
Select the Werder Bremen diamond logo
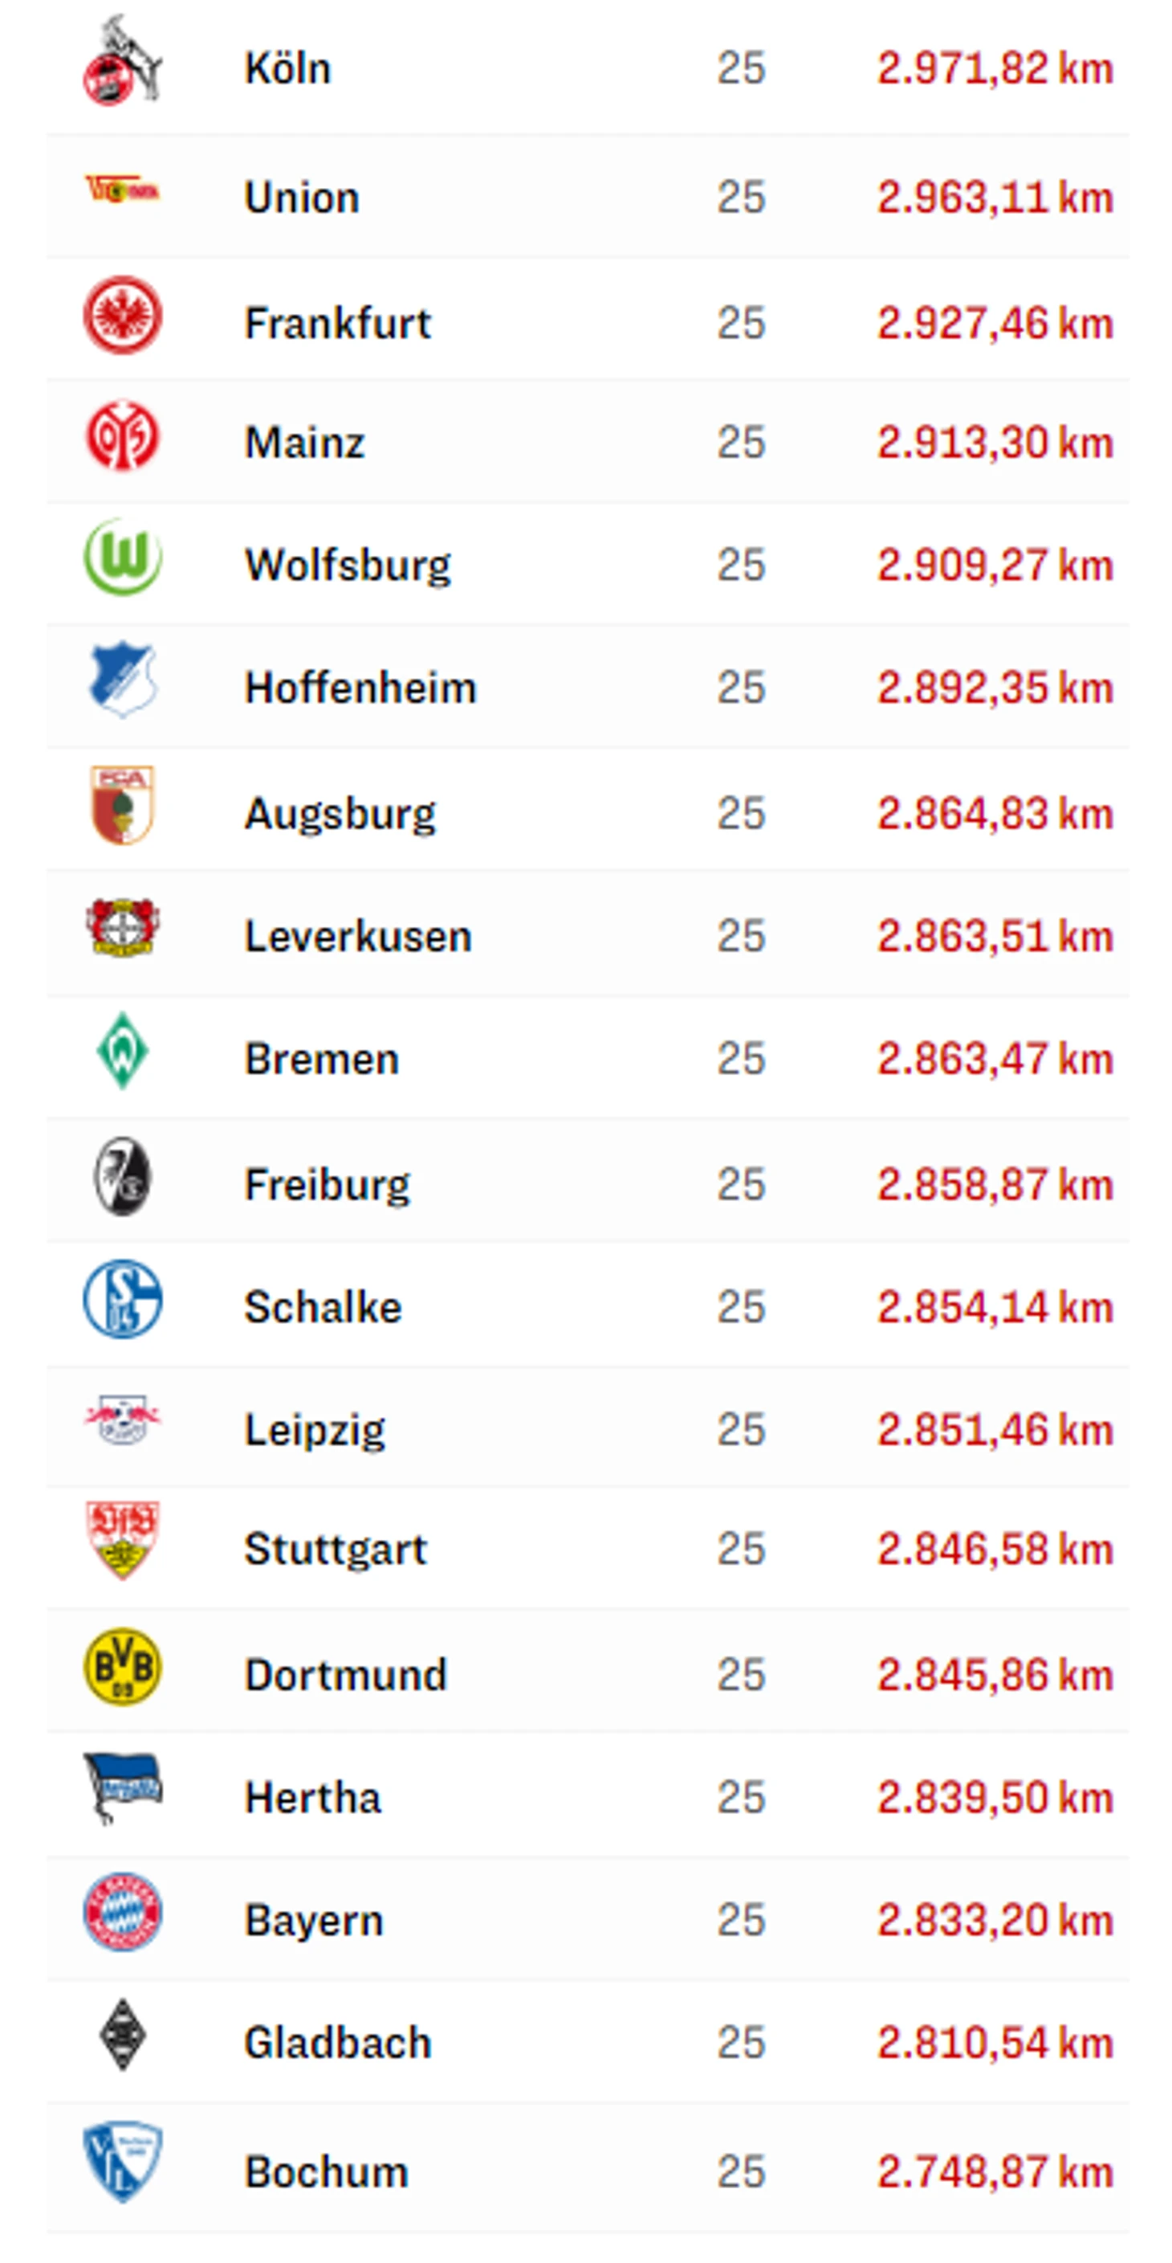coord(122,1052)
